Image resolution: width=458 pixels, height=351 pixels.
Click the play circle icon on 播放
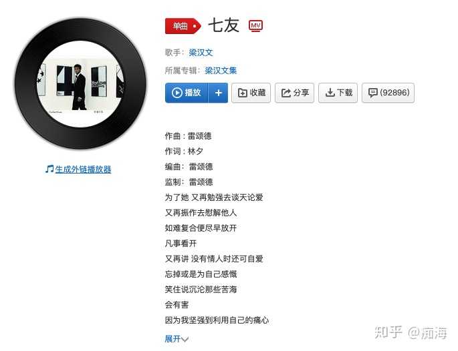click(177, 93)
